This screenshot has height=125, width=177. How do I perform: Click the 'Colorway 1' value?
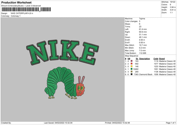click(x=16, y=16)
